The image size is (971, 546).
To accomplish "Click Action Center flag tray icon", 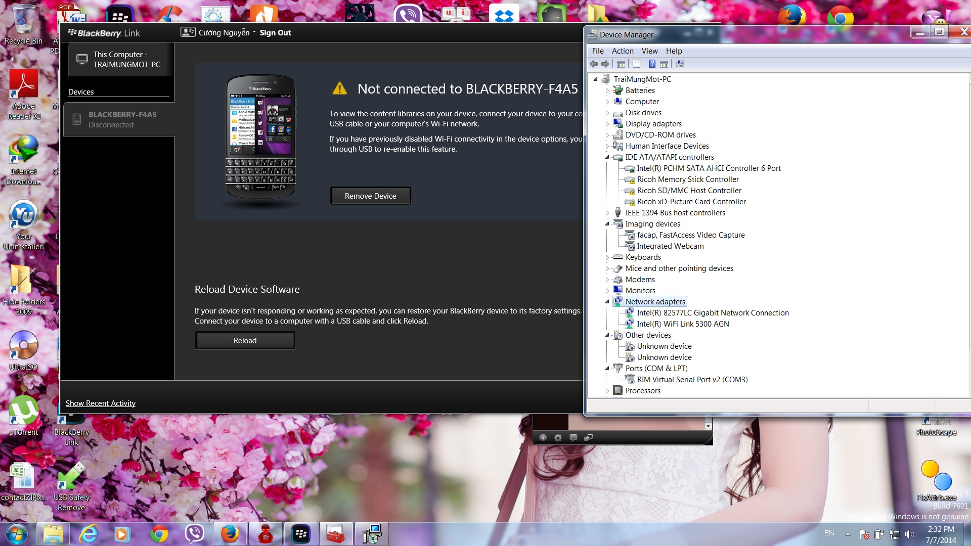I will point(864,534).
